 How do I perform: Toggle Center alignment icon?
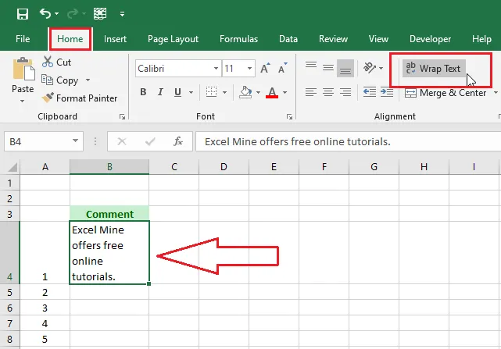tap(328, 92)
